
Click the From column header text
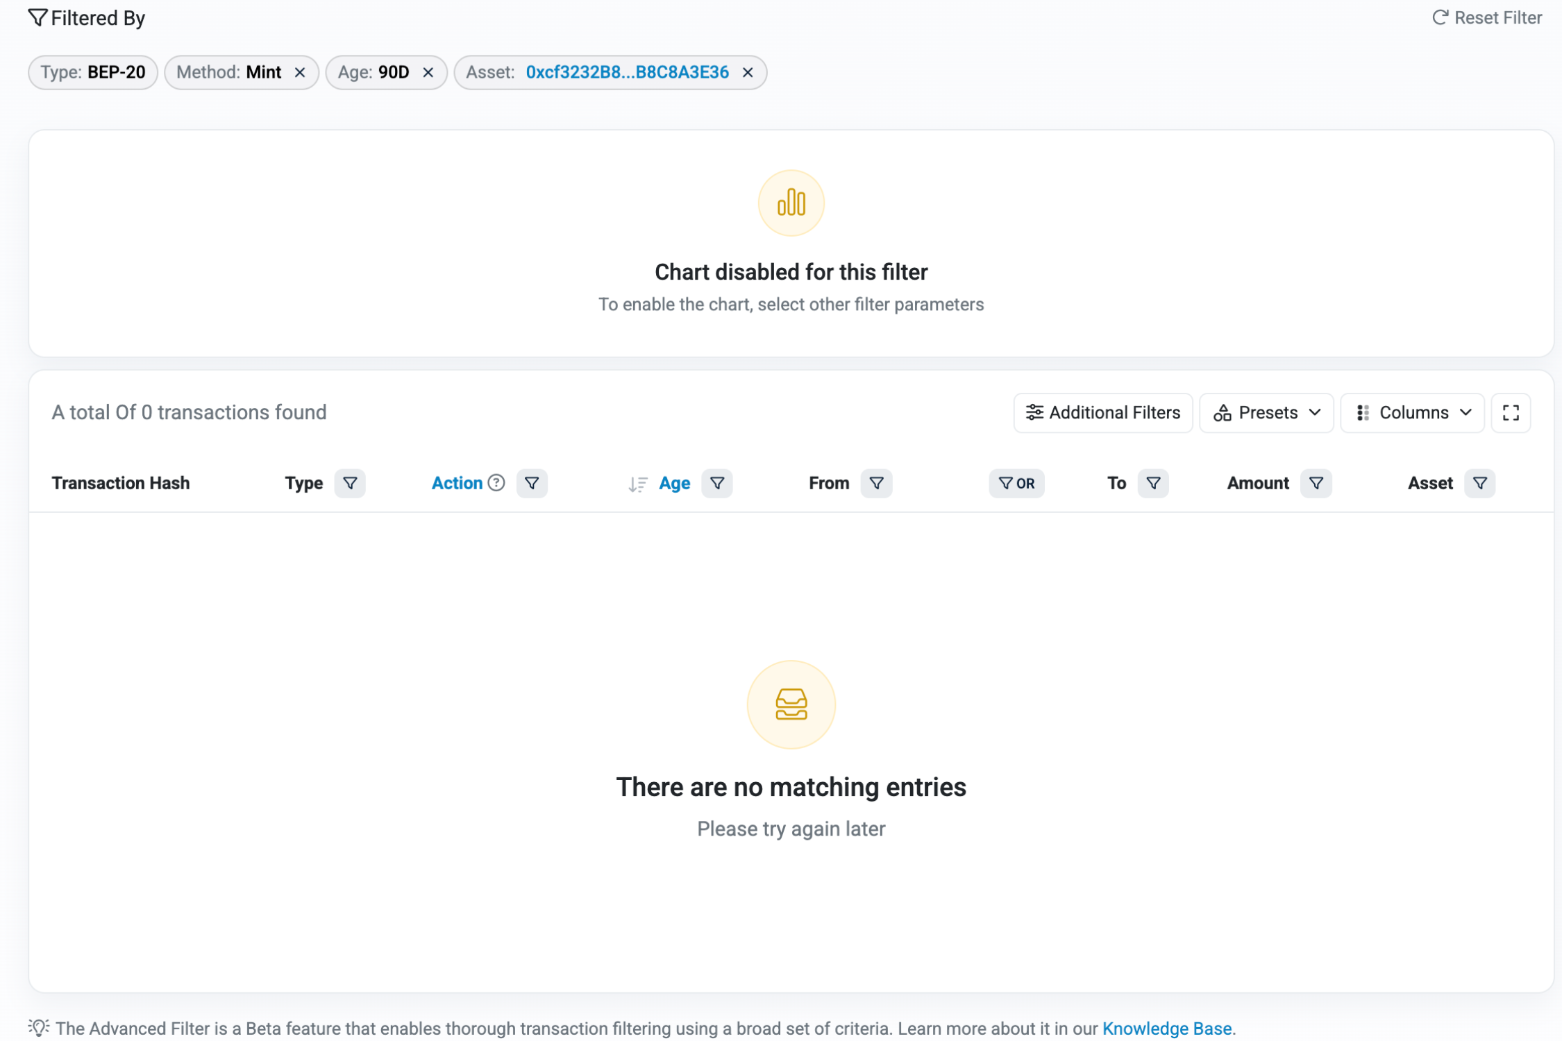(x=829, y=483)
